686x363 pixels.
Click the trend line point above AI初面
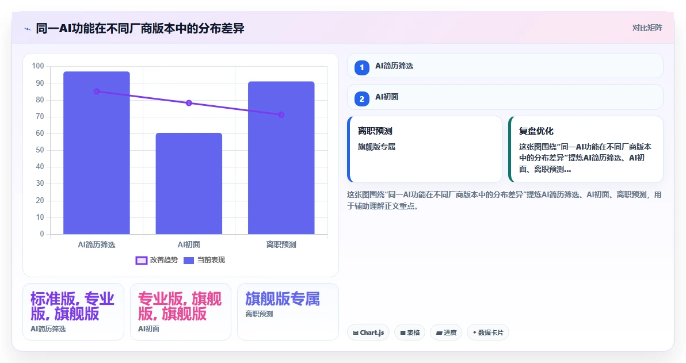coord(189,103)
